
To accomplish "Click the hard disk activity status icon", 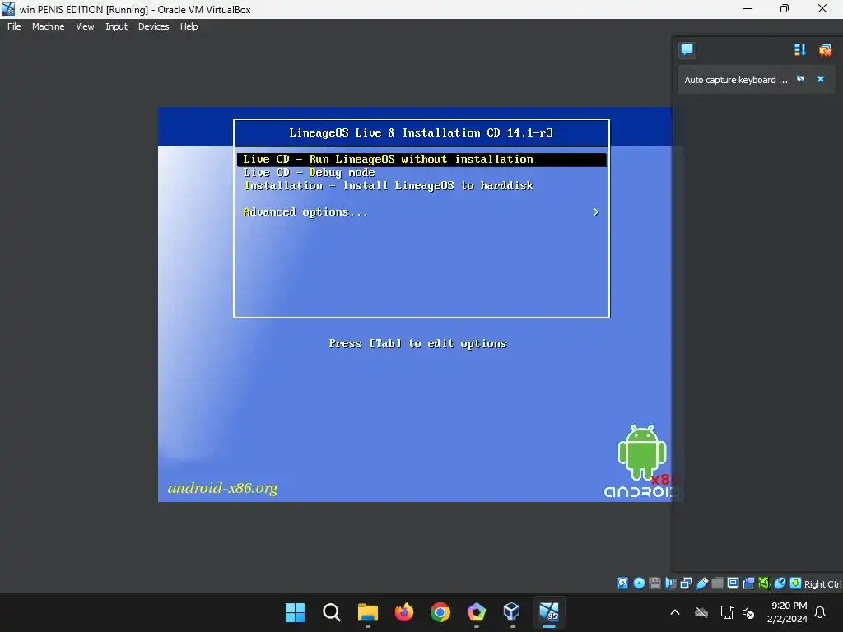I will 622,583.
